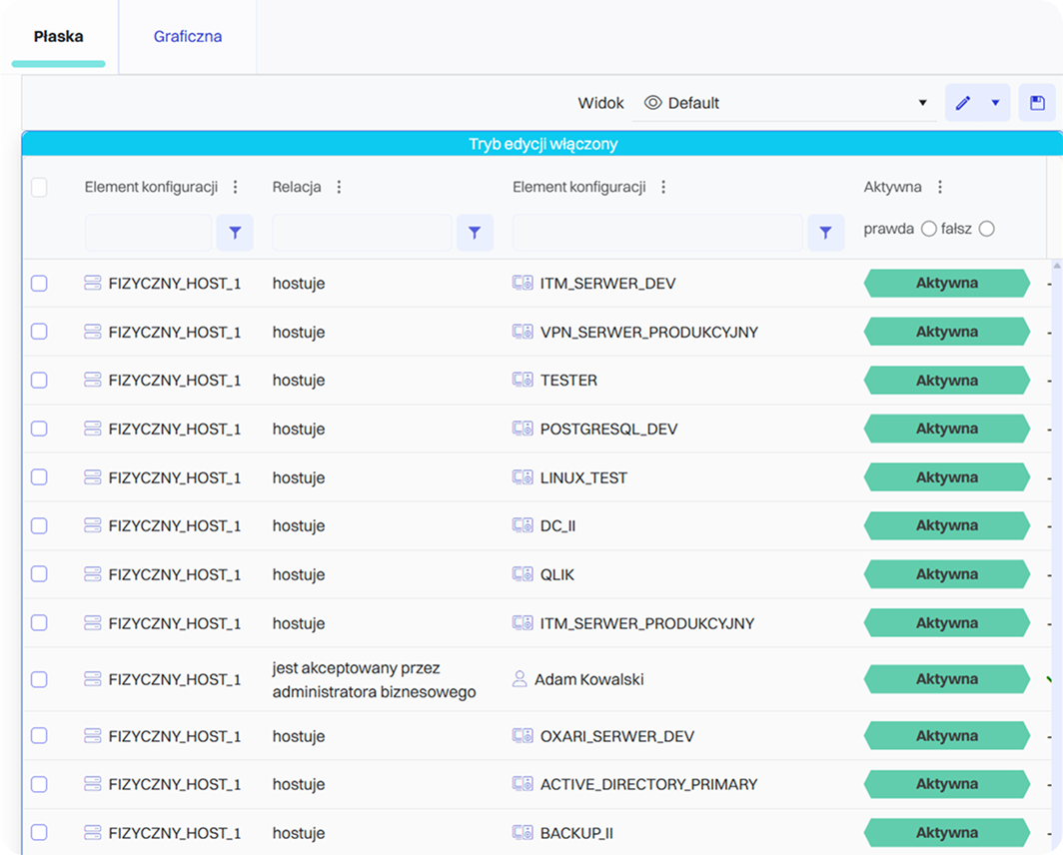The image size is (1063, 855).
Task: Select the 'fałsz' radio button
Action: coord(987,229)
